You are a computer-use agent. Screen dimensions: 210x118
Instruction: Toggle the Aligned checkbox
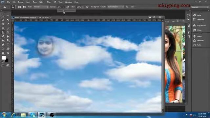click(x=92, y=7)
